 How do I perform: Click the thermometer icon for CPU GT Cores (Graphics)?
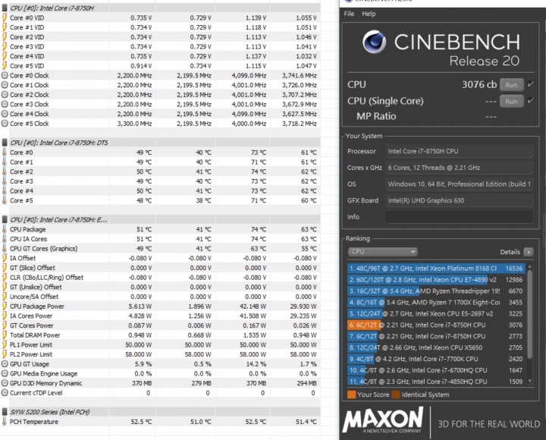5,248
